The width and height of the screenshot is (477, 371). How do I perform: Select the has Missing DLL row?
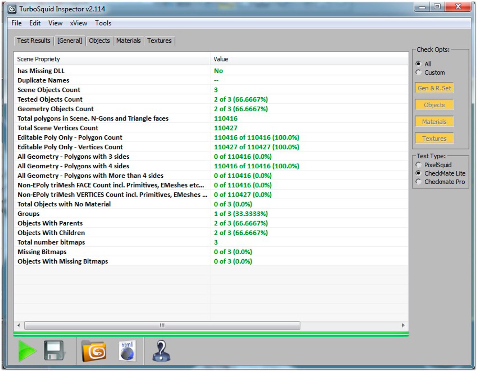pyautogui.click(x=211, y=71)
